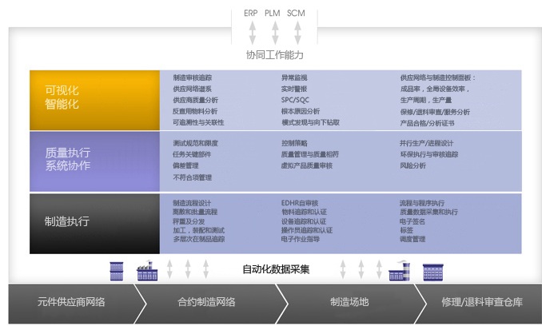Click 设备追踪和认证 item
This screenshot has width=542, height=326.
click(x=304, y=221)
